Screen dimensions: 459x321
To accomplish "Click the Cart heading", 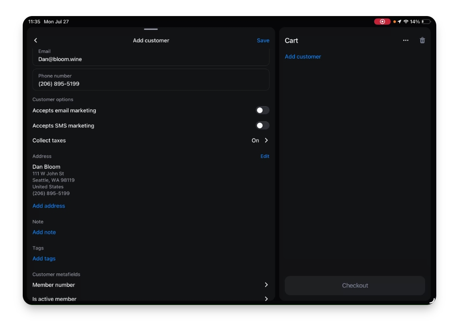I will (x=291, y=41).
